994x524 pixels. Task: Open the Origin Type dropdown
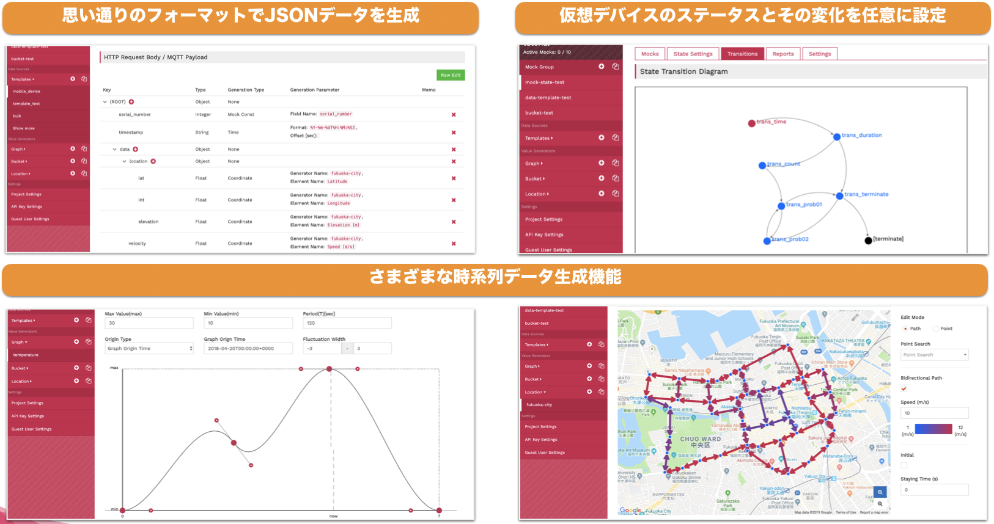click(149, 349)
